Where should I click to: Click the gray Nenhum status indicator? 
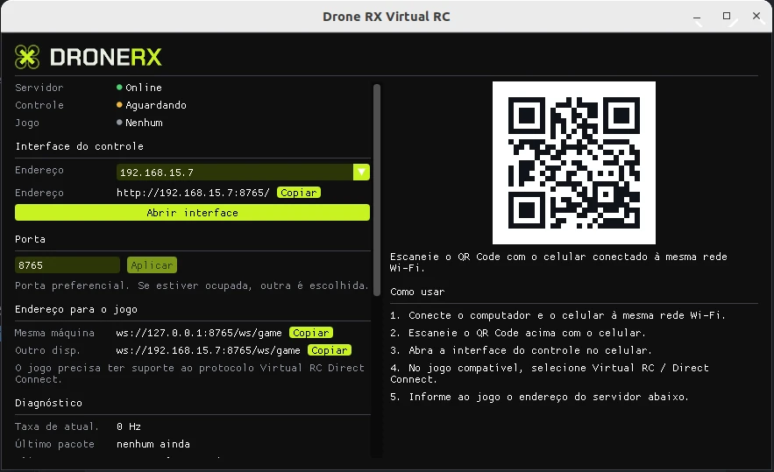click(119, 123)
